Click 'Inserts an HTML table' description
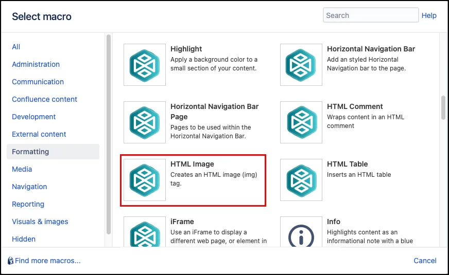This screenshot has width=449, height=275. coord(359,175)
